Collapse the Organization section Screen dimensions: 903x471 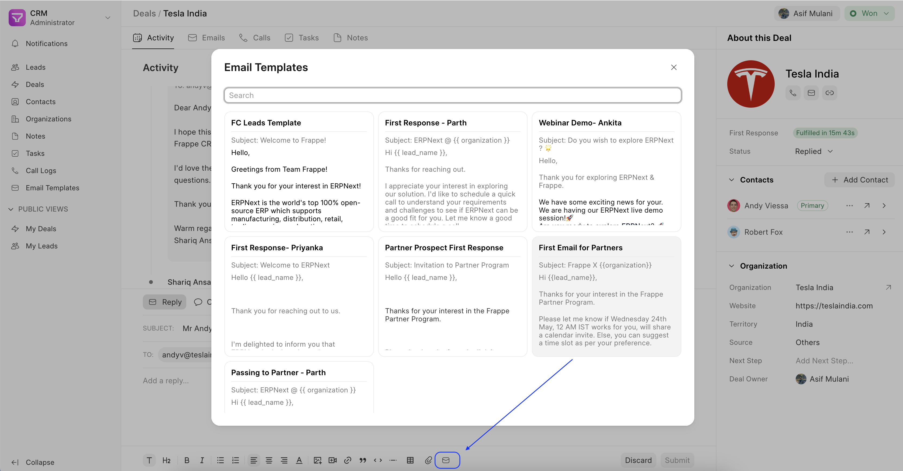coord(732,266)
